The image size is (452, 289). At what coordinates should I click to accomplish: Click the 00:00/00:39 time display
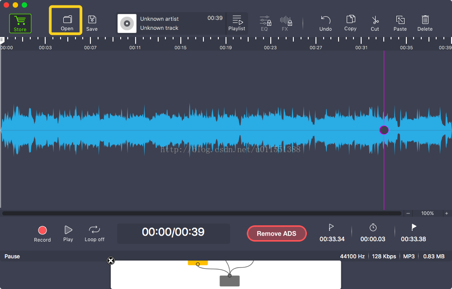(x=173, y=232)
